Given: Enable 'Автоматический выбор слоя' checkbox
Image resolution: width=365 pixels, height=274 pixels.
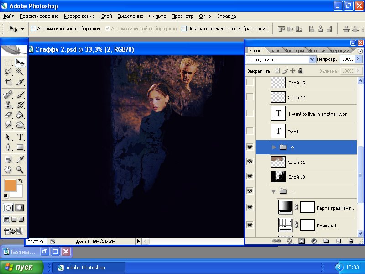Looking at the screenshot, I should pyautogui.click(x=33, y=29).
